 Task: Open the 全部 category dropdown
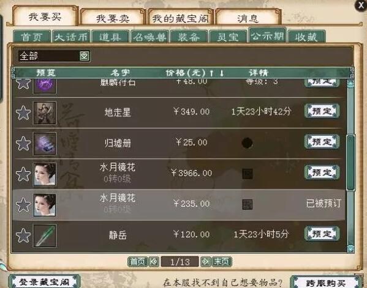click(85, 56)
